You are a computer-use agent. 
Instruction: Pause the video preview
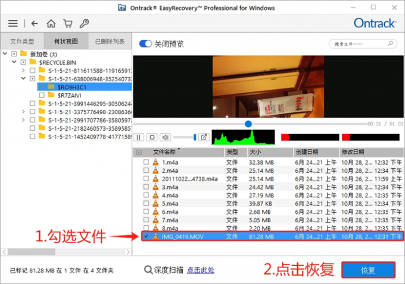pos(139,137)
